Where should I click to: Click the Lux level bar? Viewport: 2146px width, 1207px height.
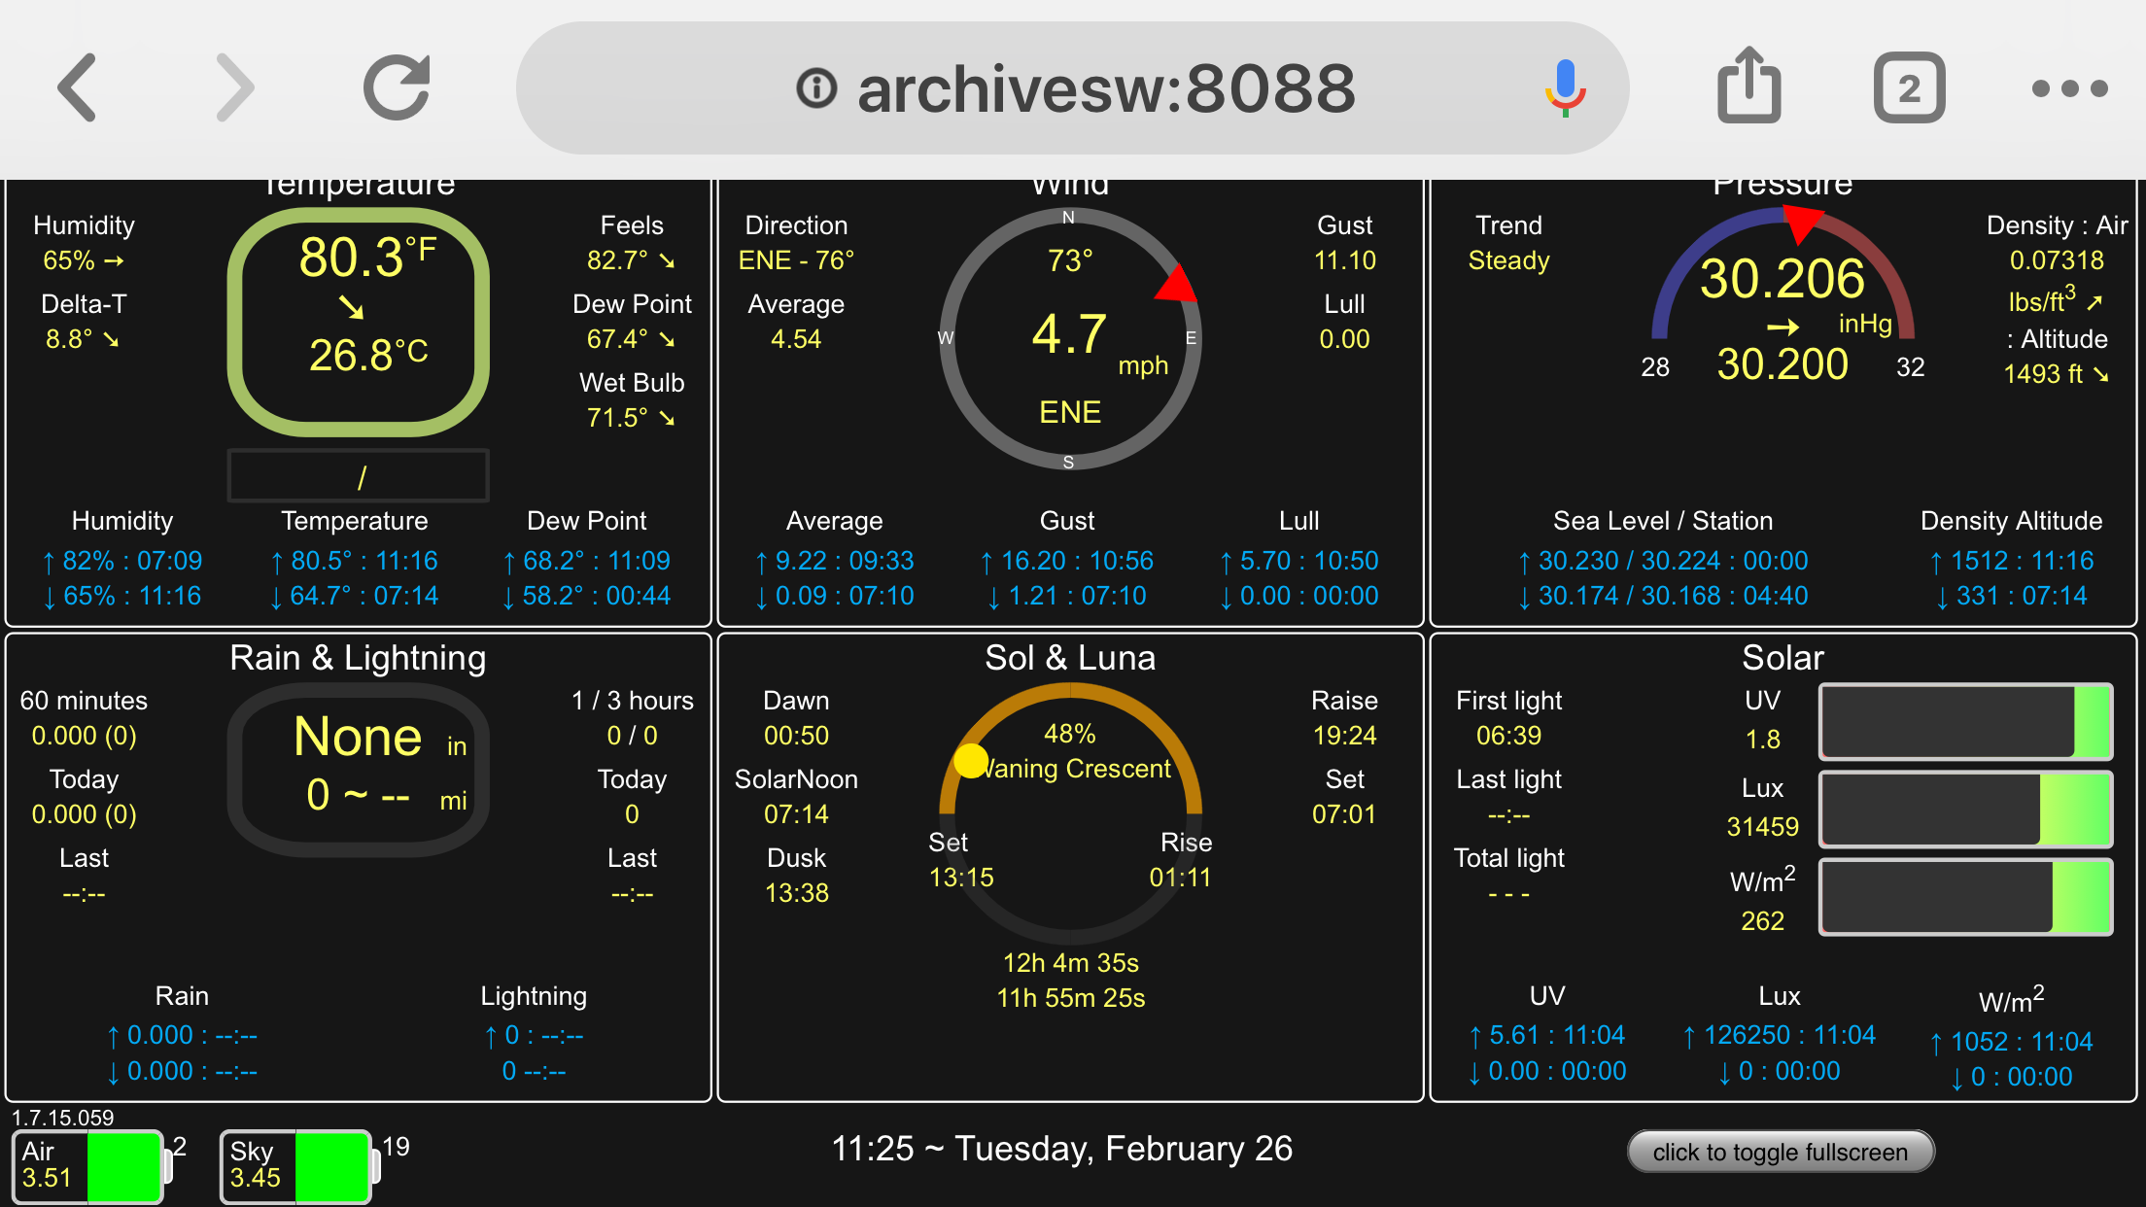click(1965, 809)
